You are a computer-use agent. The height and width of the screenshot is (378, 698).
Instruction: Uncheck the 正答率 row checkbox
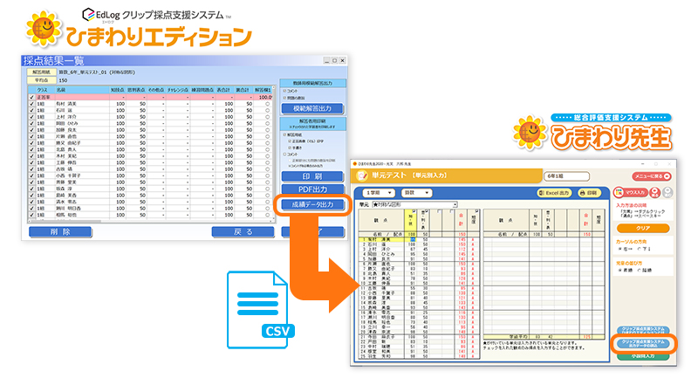click(31, 97)
